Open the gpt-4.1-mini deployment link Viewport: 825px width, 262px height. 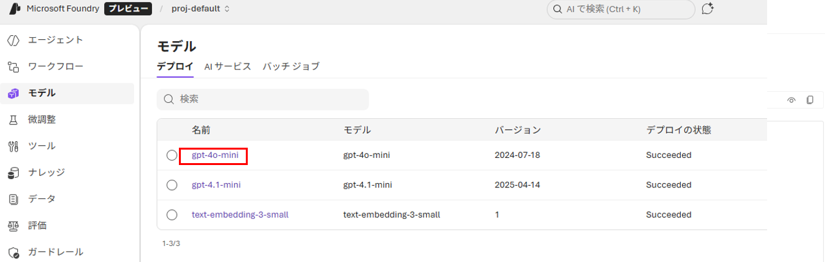tap(216, 185)
